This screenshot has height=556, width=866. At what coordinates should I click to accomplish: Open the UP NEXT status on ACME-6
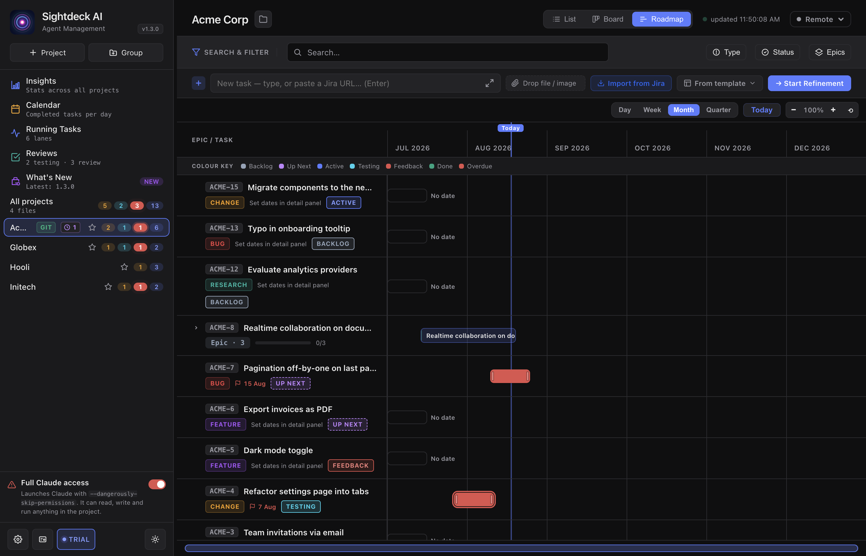coord(347,425)
